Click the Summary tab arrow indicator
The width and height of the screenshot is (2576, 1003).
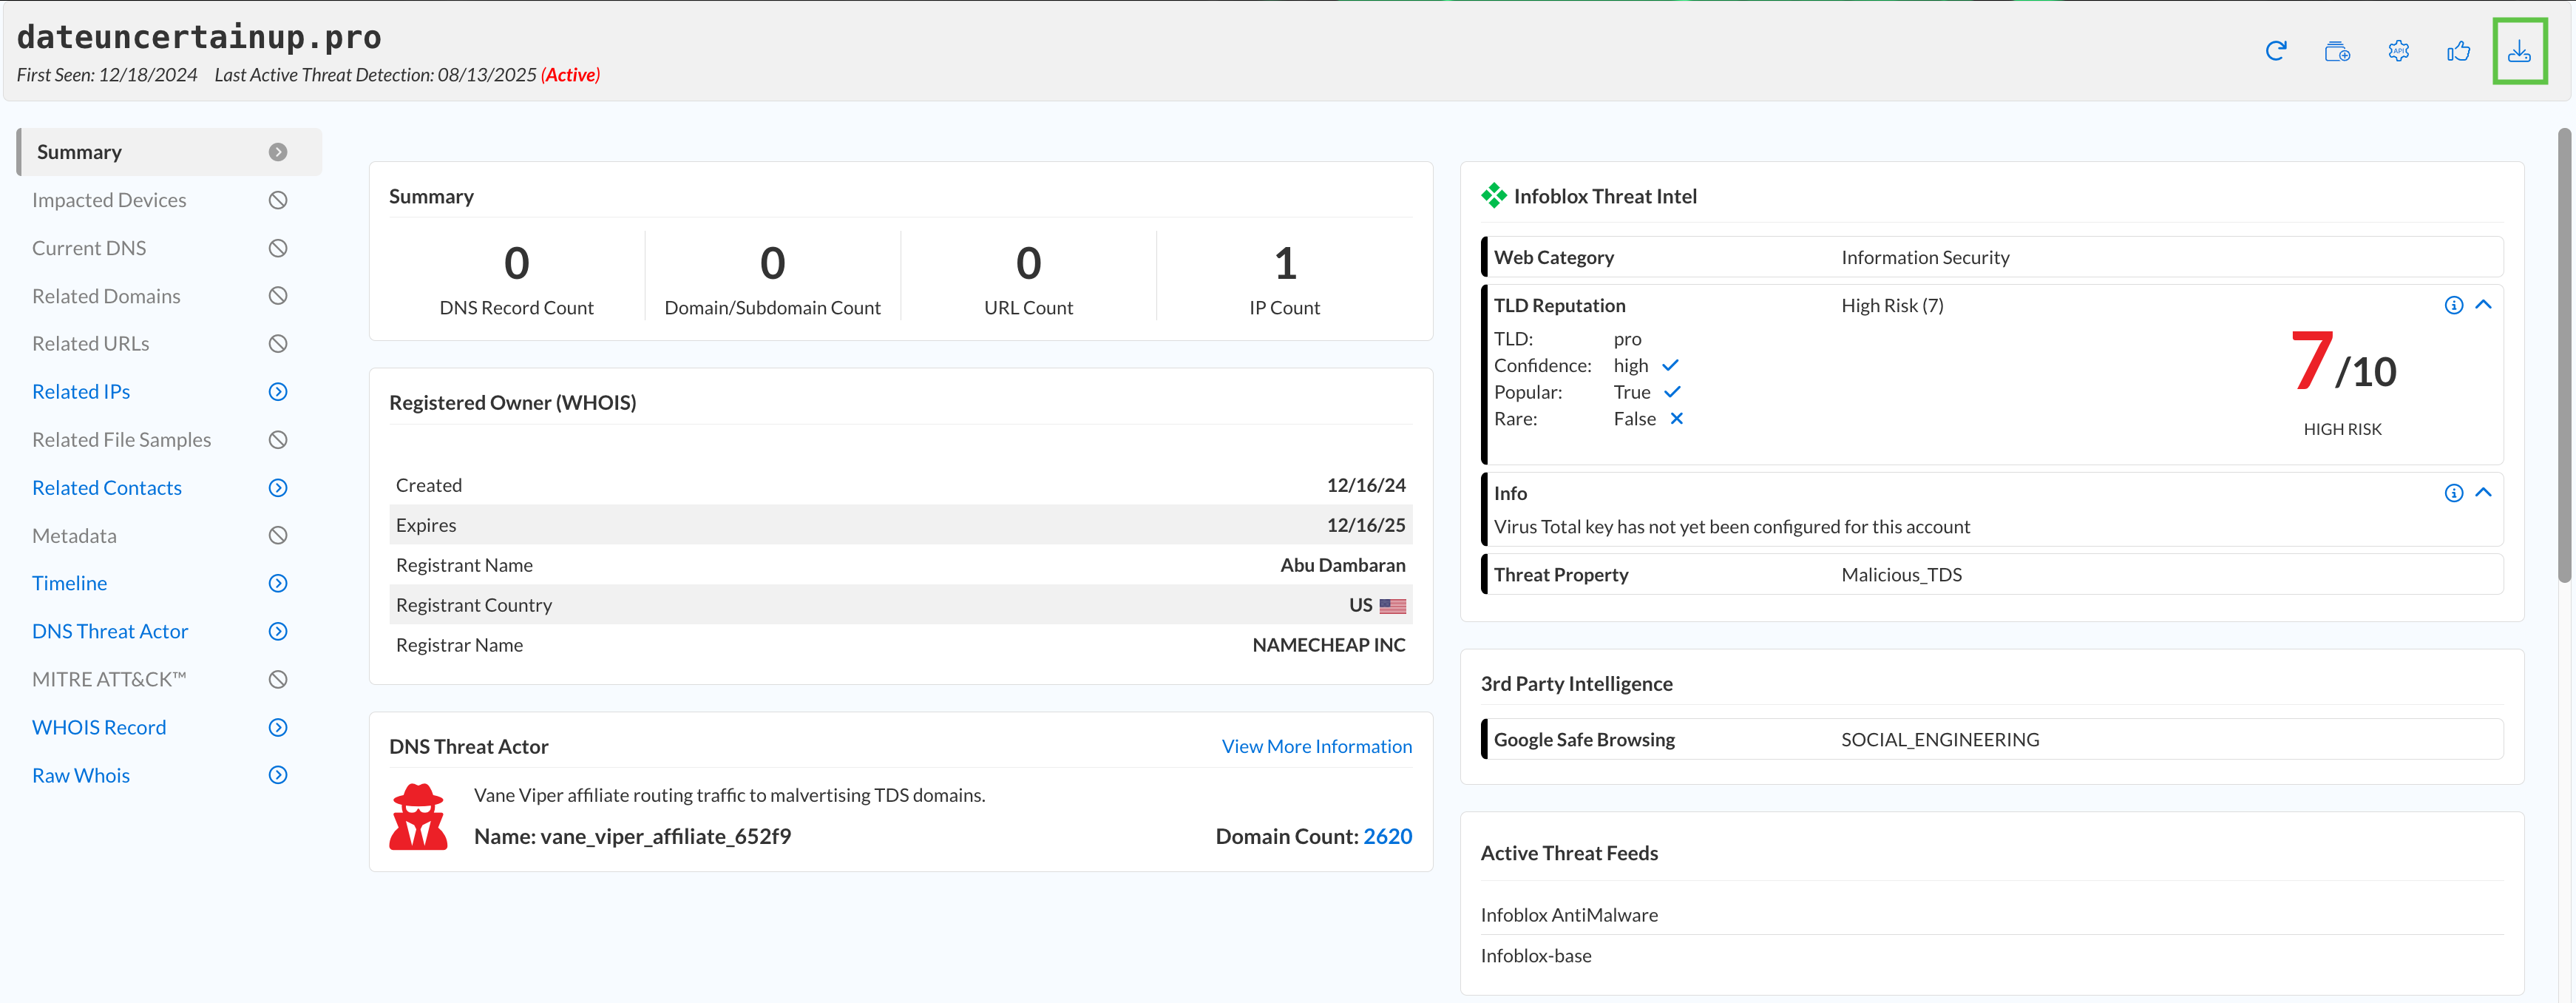coord(278,152)
